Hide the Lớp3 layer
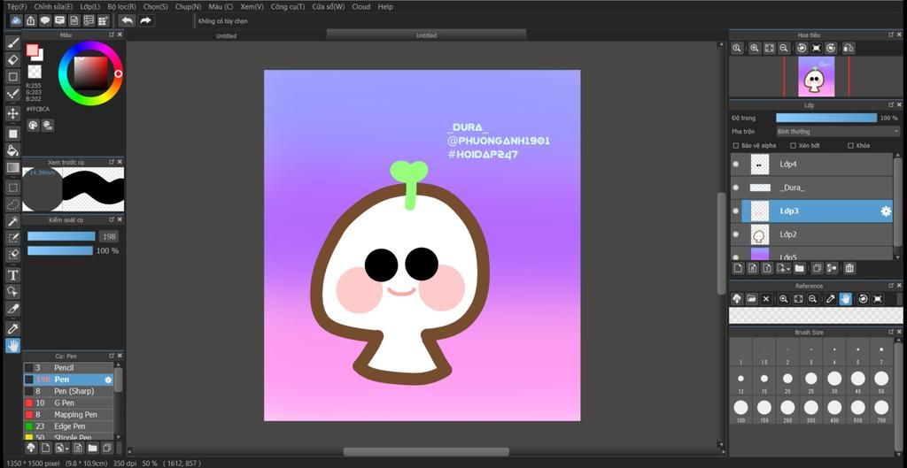The image size is (907, 468). [x=736, y=211]
